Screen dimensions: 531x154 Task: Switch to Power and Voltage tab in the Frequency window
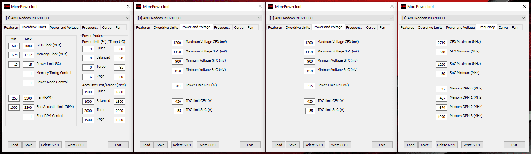[460, 28]
